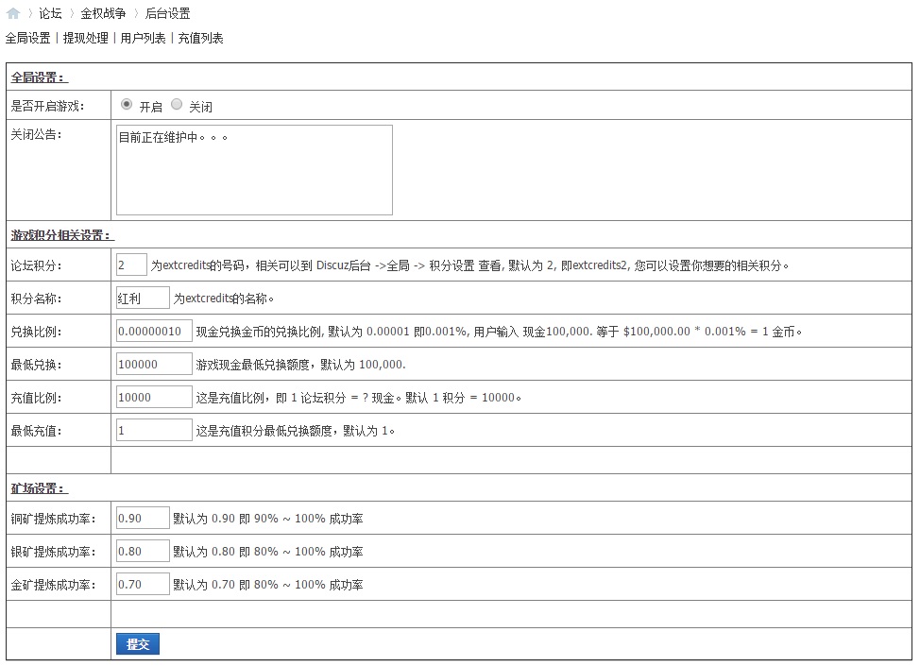Select the 关闭 radio button
Viewport: 920px width, 666px height.
point(177,105)
